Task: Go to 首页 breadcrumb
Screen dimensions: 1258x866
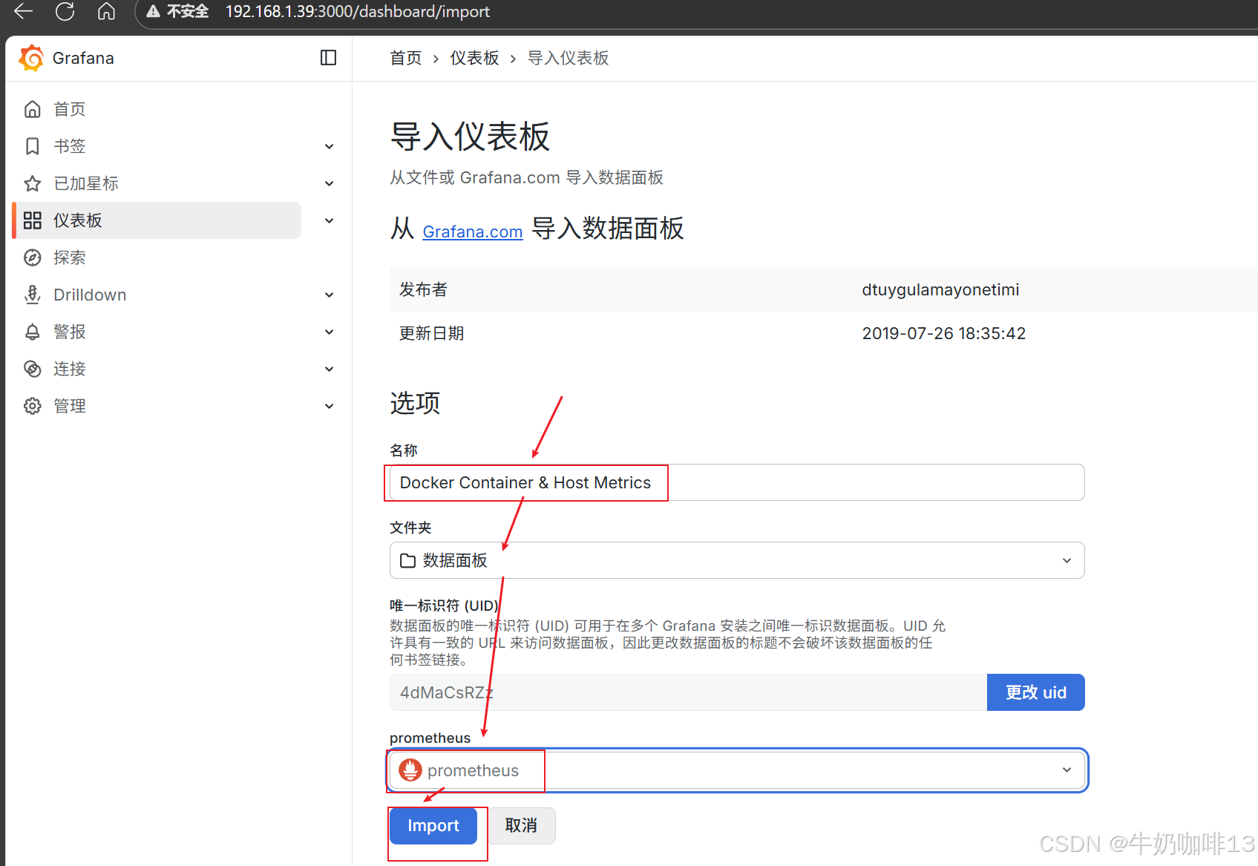Action: (406, 58)
